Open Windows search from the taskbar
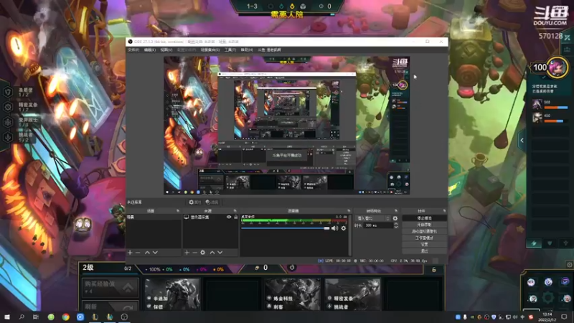The width and height of the screenshot is (574, 323). point(22,317)
